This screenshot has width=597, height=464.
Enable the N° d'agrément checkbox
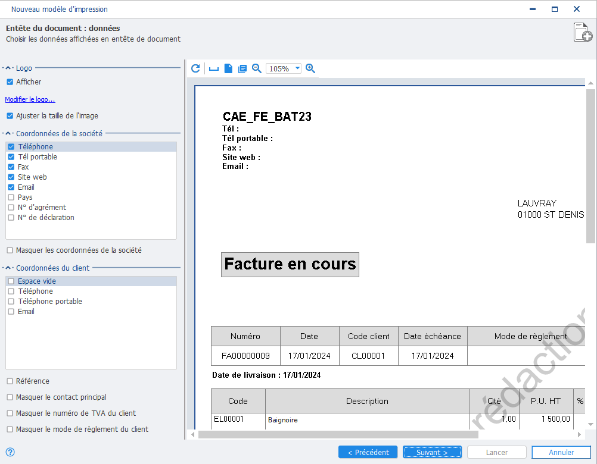click(11, 208)
